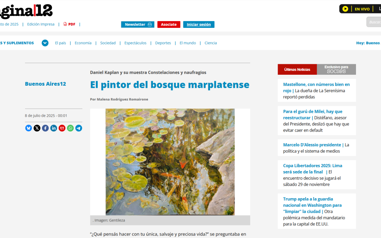Image resolution: width=381 pixels, height=238 pixels.
Task: Click Iniciar sesión to log in
Action: click(x=199, y=25)
